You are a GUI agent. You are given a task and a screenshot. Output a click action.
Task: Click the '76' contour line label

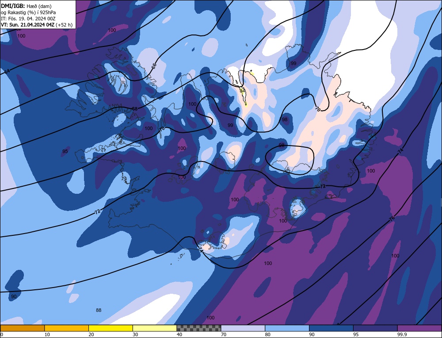[x=392, y=218]
